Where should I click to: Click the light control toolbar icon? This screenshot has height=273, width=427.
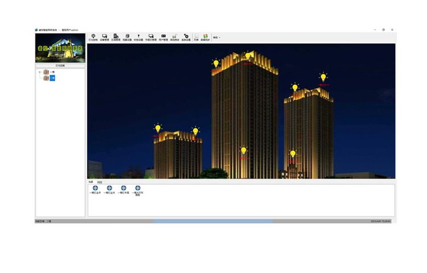(x=93, y=37)
